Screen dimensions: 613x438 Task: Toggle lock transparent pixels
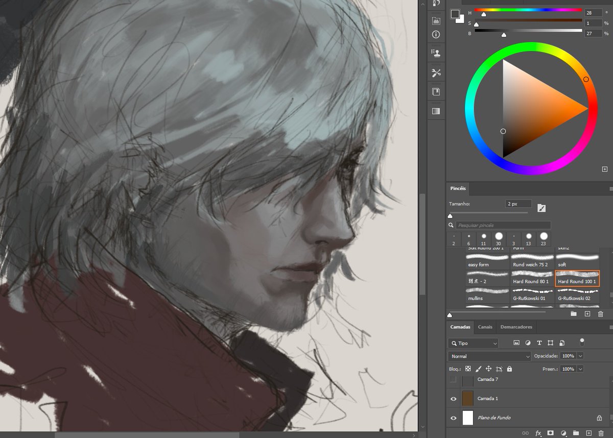468,369
